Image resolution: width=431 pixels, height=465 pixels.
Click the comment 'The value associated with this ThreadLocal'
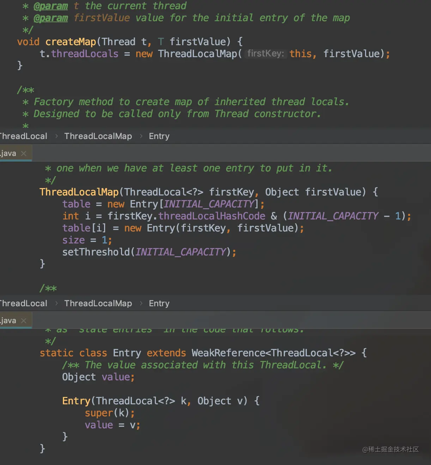pyautogui.click(x=206, y=365)
